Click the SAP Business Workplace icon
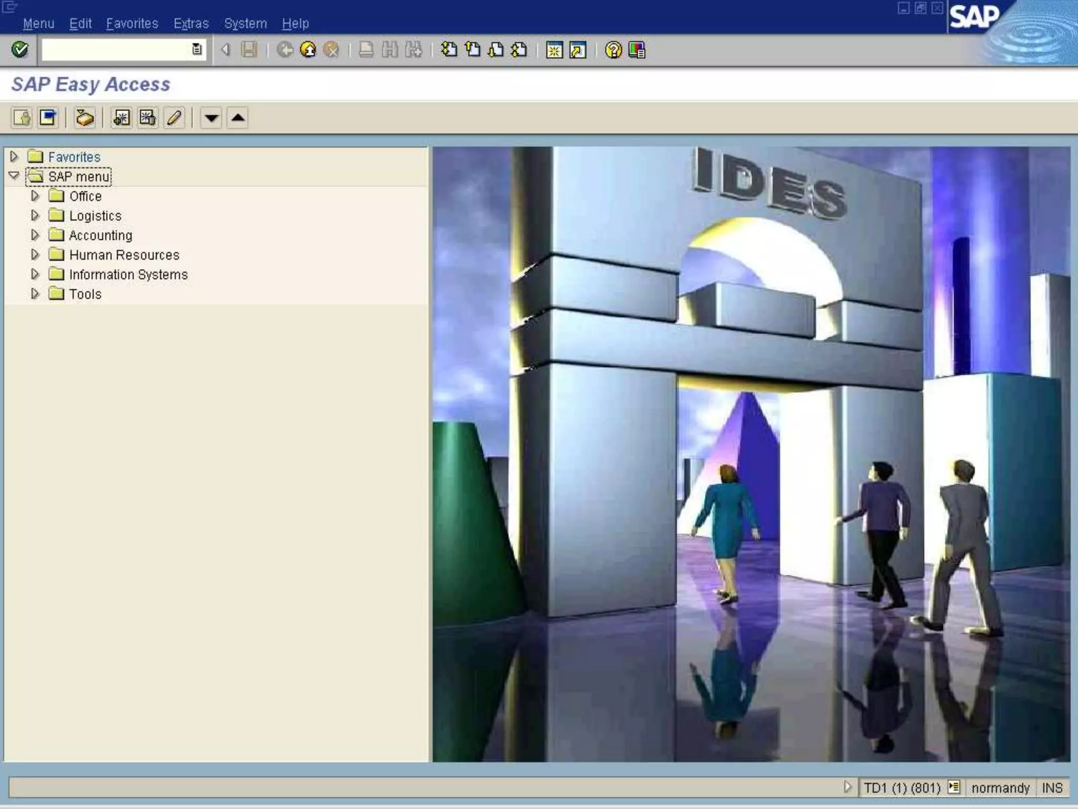Viewport: 1078px width, 809px height. tap(84, 117)
